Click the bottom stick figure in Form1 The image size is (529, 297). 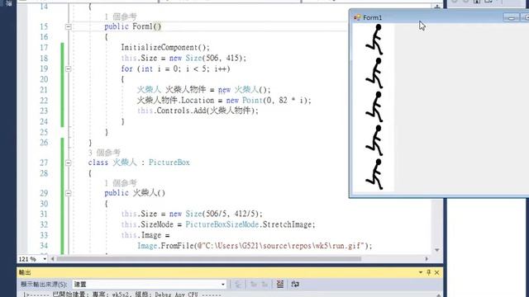374,174
